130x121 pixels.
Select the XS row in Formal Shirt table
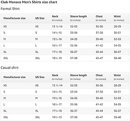coord(65,27)
